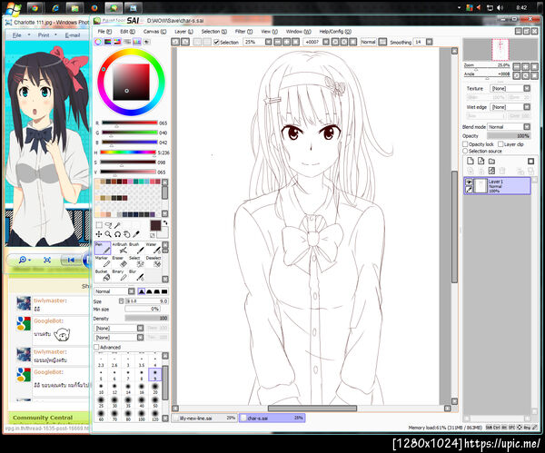Open the Filter menu
Viewport: 545px width, 453px height.
[243, 32]
